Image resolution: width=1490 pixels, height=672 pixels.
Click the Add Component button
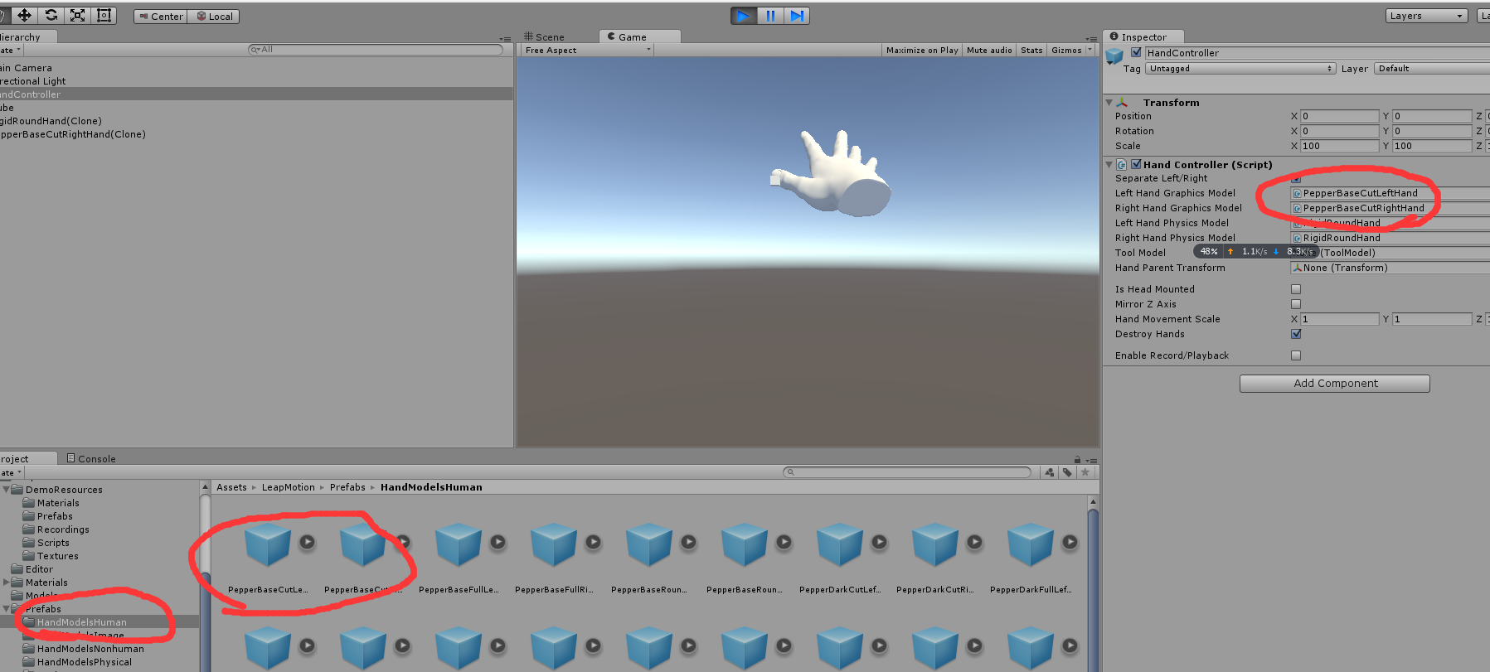[x=1335, y=384]
